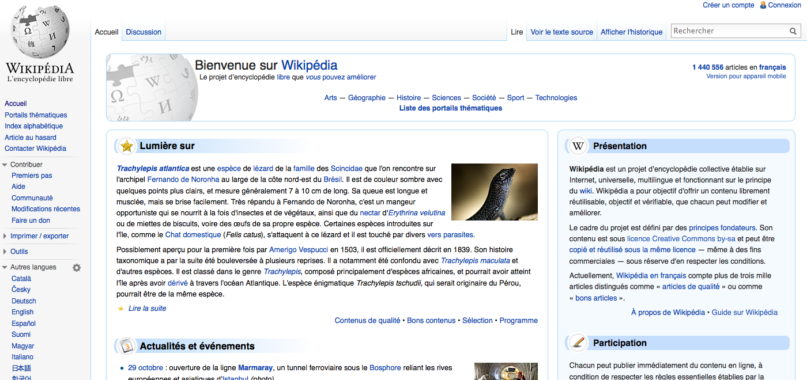Click the Créer un compte link

[728, 5]
